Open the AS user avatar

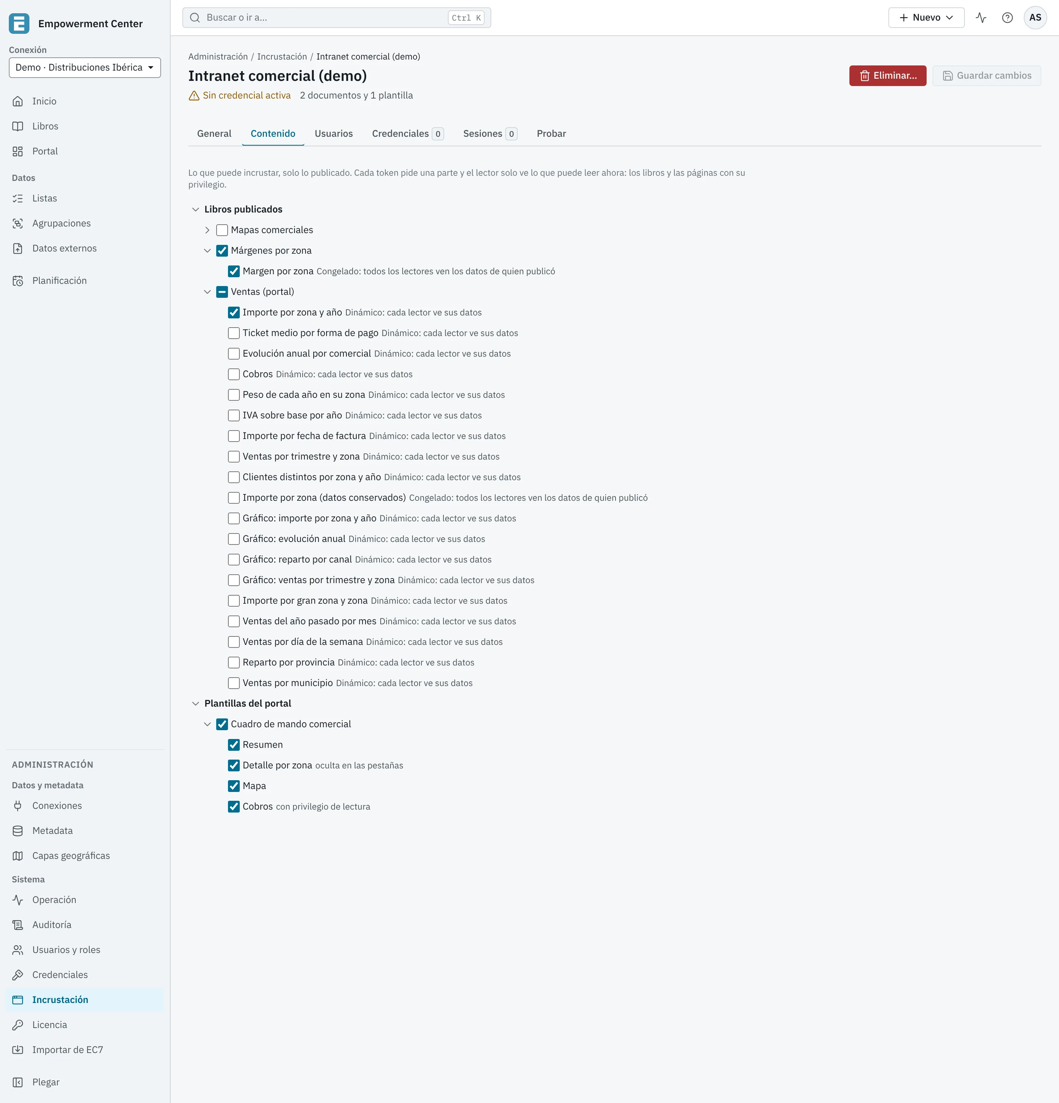(x=1035, y=17)
